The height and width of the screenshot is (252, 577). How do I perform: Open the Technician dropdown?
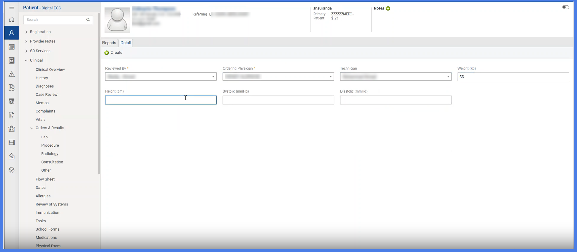[396, 77]
